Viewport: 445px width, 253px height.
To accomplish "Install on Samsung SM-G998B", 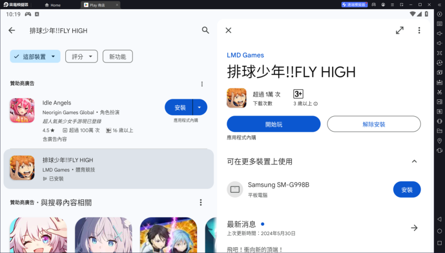I will (407, 190).
